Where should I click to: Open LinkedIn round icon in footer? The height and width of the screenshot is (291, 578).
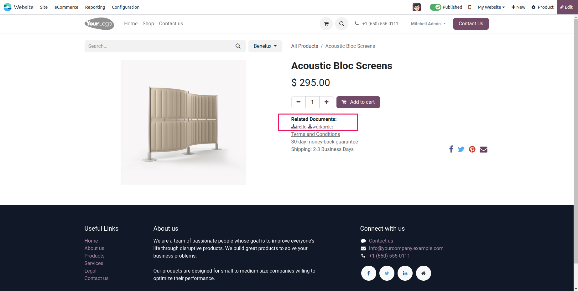(x=405, y=273)
